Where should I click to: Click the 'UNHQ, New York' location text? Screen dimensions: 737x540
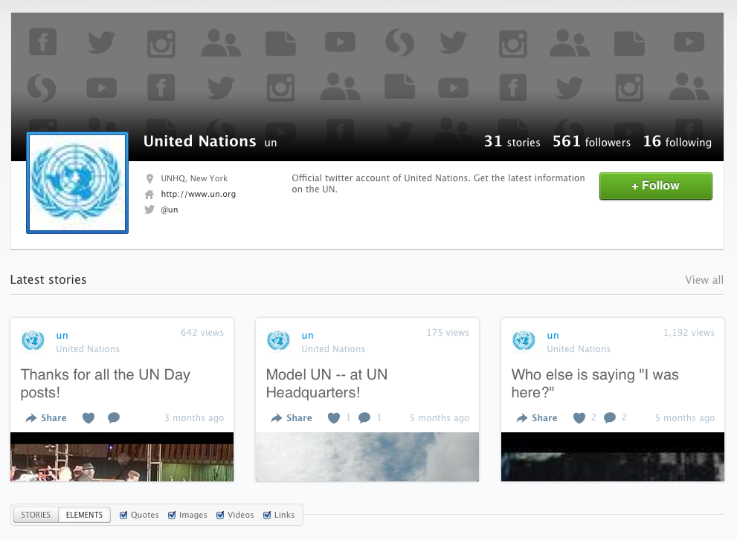tap(194, 178)
